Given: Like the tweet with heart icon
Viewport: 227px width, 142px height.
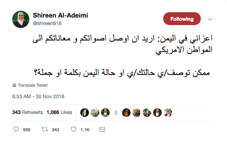Looking at the screenshot, I should pos(74,129).
